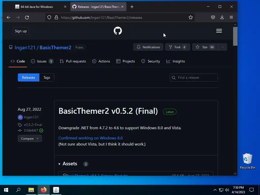Select the Releases toggle button
260x195 pixels.
(x=28, y=77)
